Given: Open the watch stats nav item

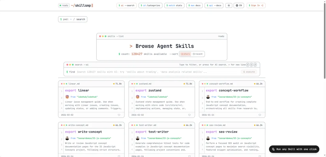Looking at the screenshot, I should pos(174,5).
